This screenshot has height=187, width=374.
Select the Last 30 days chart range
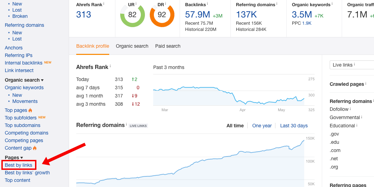point(294,126)
